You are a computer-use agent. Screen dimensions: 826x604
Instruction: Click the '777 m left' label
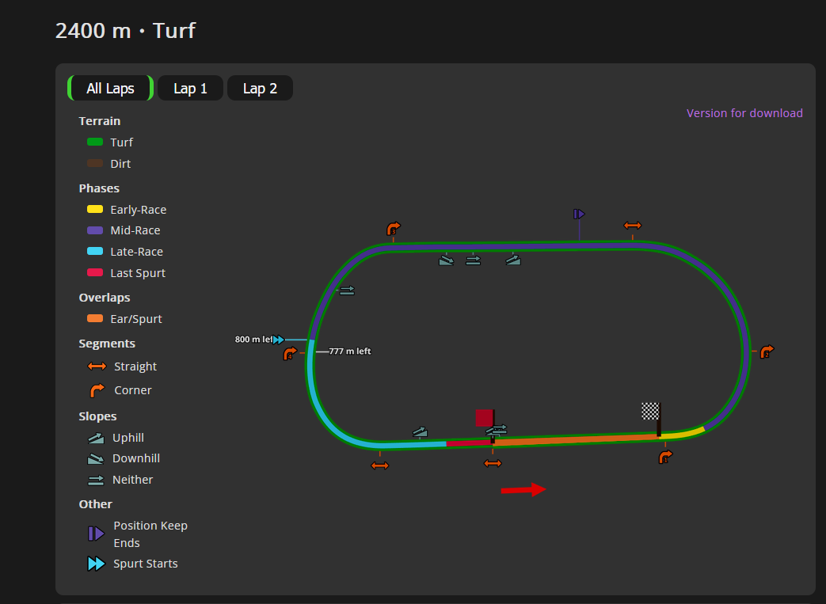click(x=350, y=351)
